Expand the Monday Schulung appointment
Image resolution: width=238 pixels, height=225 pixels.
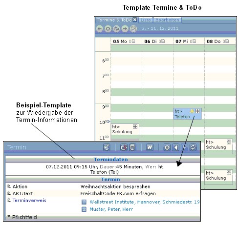[135, 126]
